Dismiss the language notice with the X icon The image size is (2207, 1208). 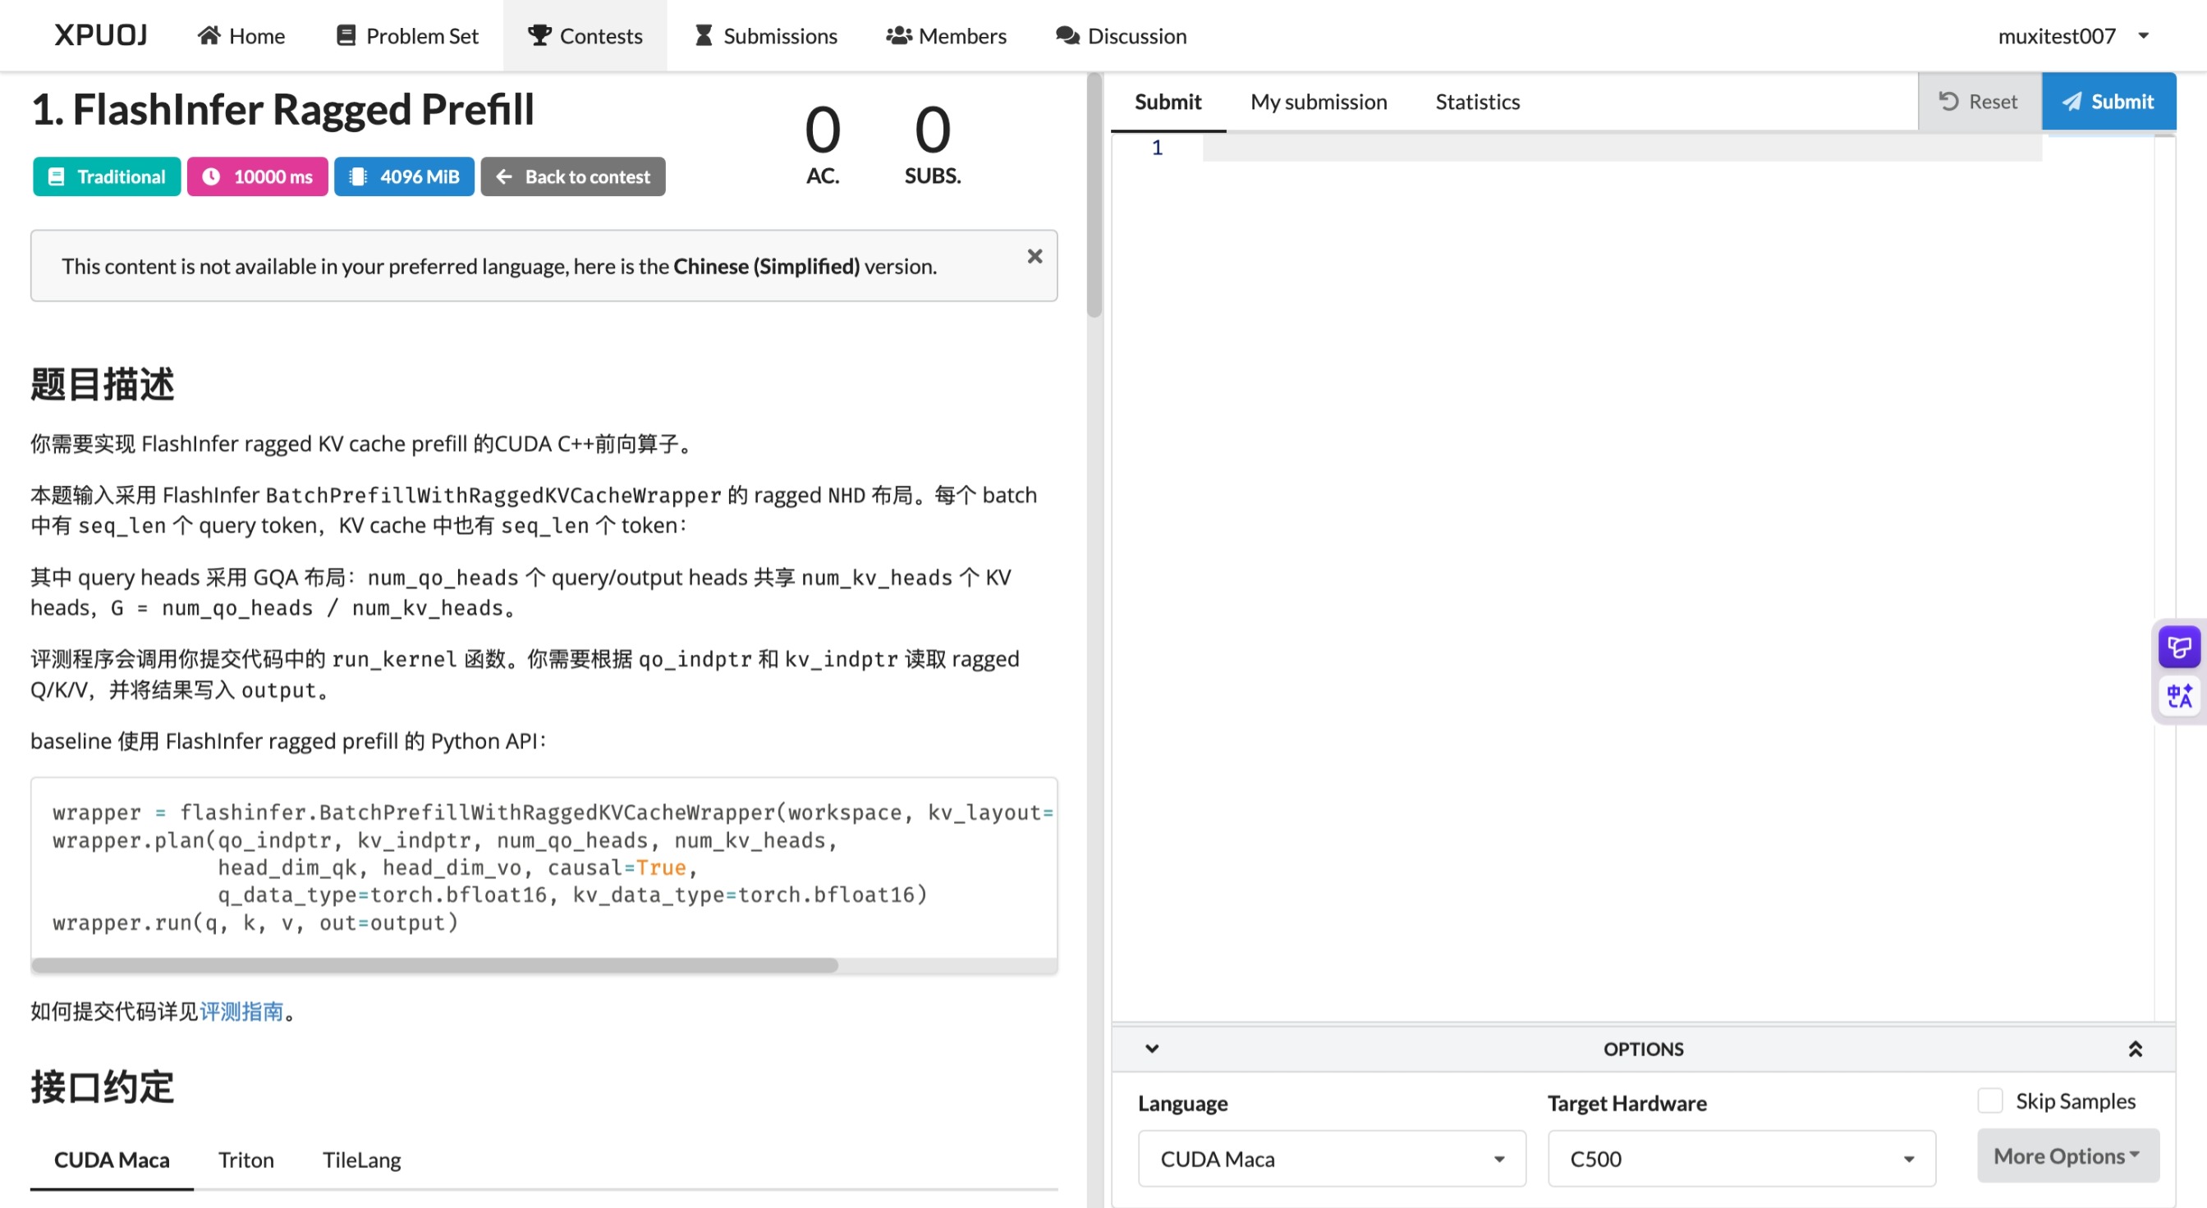point(1035,256)
